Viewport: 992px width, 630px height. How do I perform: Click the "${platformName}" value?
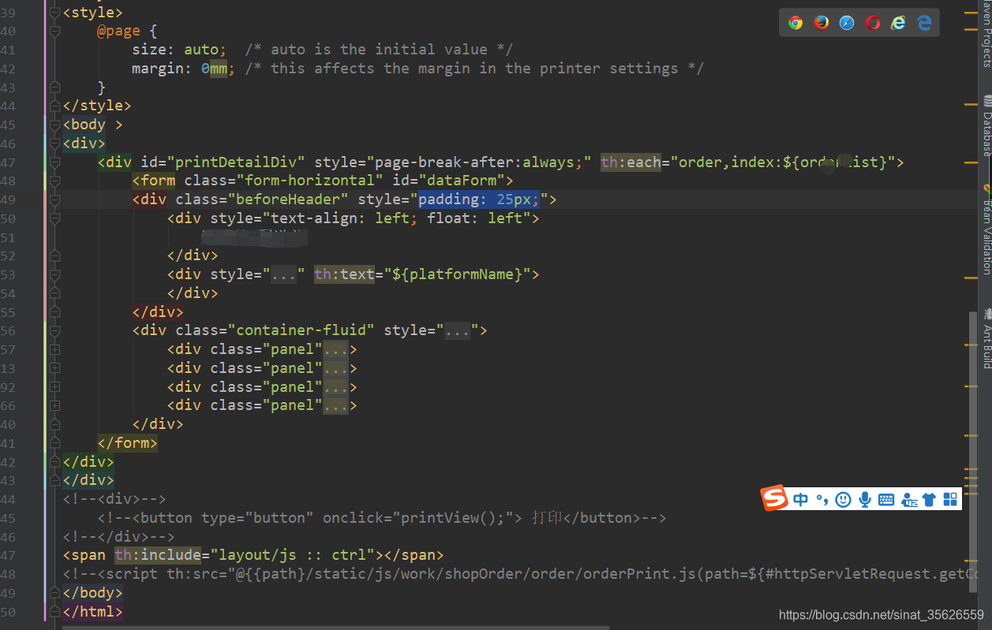457,274
